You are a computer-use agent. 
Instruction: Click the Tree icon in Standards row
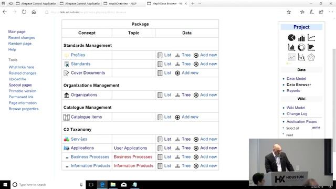point(177,64)
